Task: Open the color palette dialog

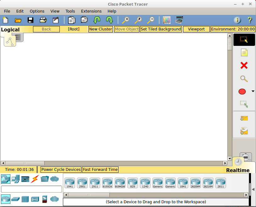Action: pos(167,20)
